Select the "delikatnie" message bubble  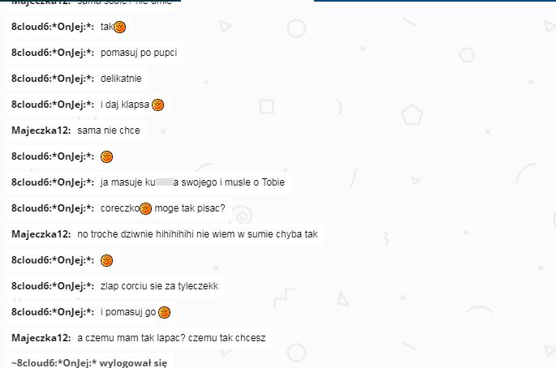(76, 79)
